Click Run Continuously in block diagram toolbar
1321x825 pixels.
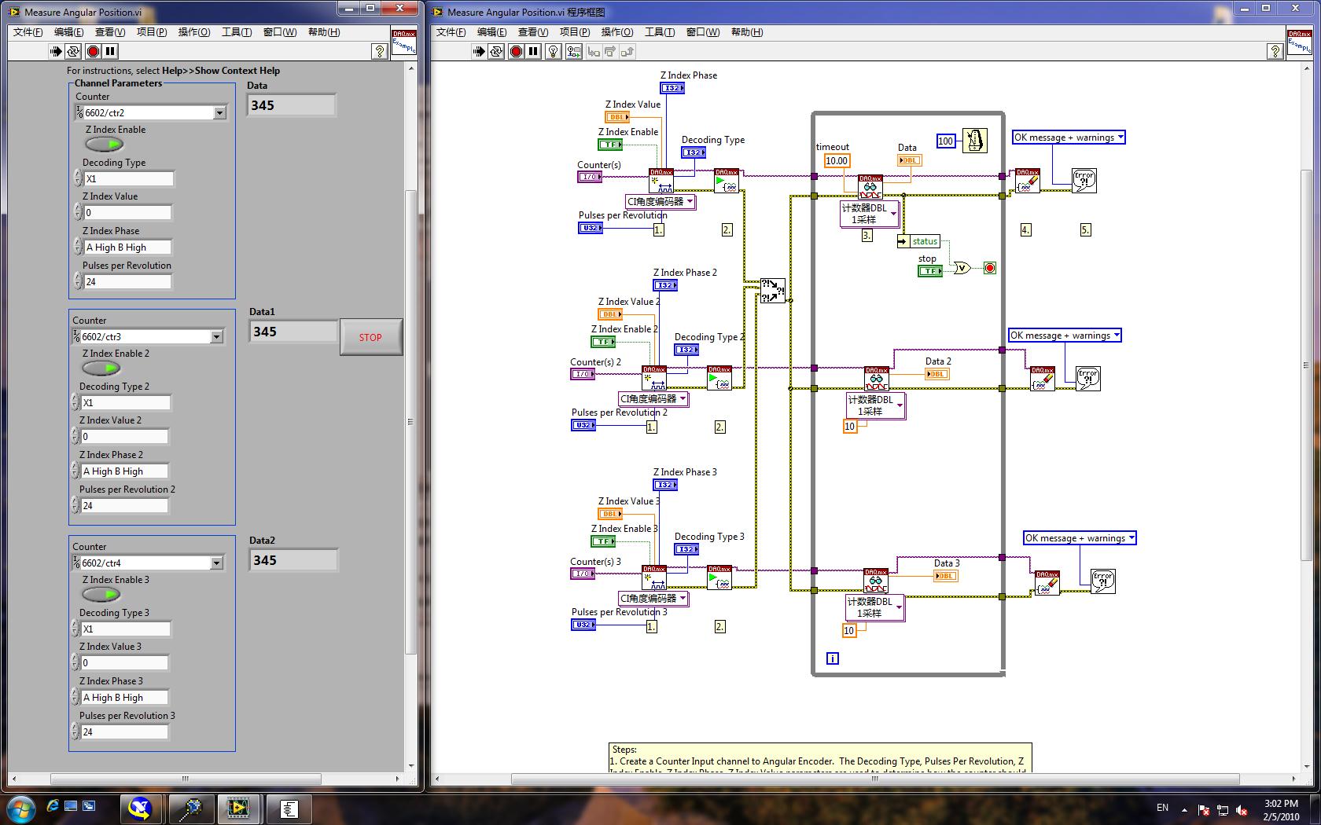[x=496, y=52]
